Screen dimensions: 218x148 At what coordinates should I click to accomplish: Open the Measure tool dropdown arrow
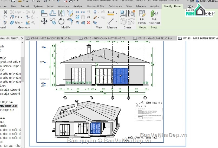coord(116,14)
